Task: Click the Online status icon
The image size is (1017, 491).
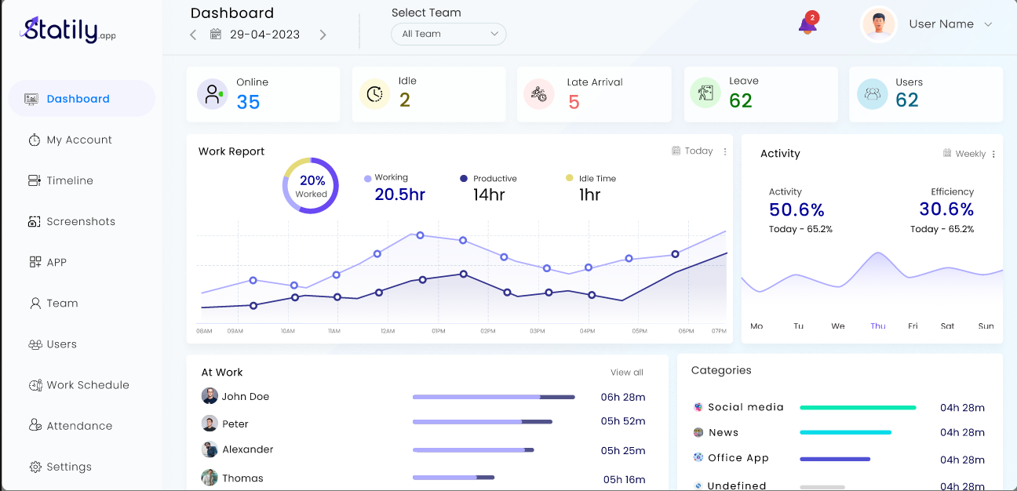Action: [212, 94]
